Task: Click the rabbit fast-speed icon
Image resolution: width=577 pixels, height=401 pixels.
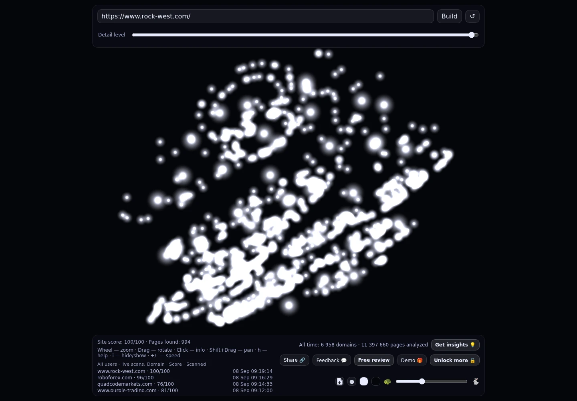Action: (x=476, y=381)
